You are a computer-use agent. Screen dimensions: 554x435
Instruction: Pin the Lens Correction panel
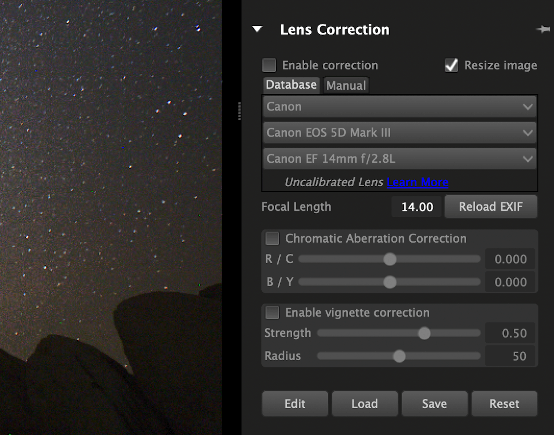544,29
